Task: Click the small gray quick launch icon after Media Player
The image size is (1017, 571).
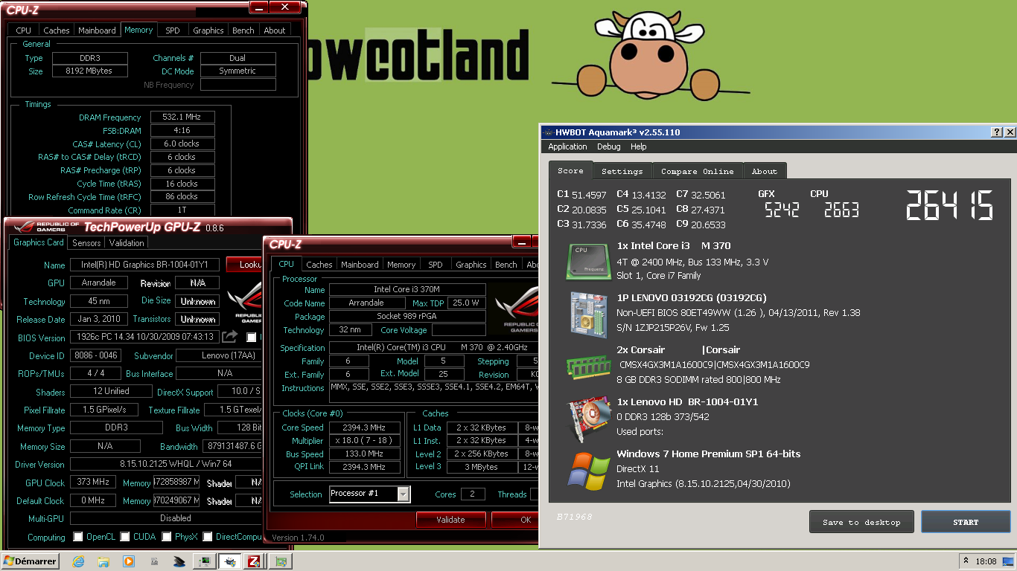Action: click(x=153, y=561)
